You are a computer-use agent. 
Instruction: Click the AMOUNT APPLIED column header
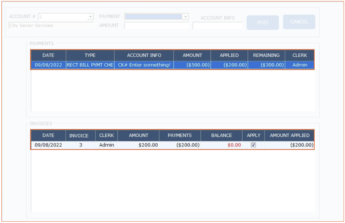289,136
